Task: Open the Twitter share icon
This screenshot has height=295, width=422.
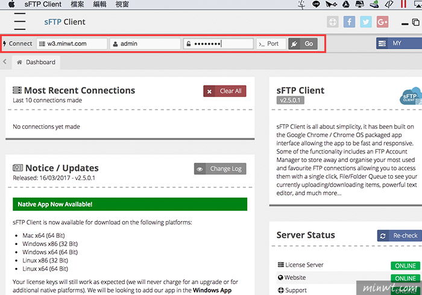Action: point(366,22)
